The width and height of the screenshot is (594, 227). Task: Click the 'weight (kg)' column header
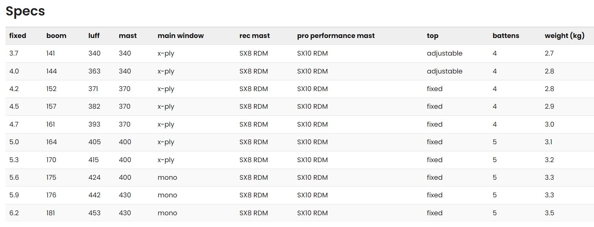coord(564,36)
